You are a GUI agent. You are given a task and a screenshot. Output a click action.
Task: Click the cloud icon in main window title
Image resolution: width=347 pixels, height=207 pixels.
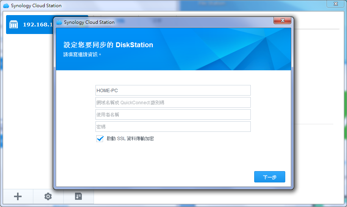click(x=6, y=6)
